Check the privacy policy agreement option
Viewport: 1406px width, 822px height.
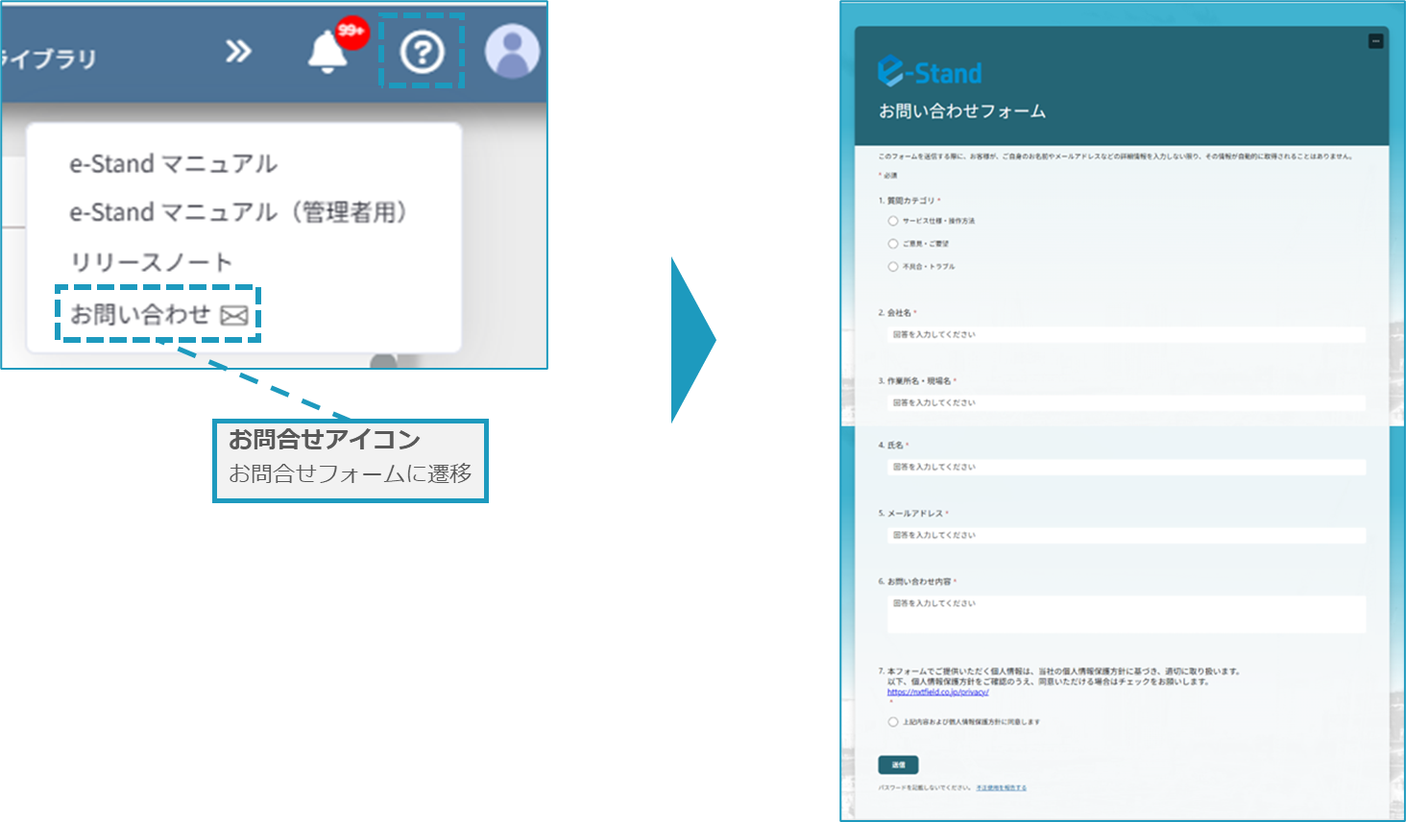point(893,722)
